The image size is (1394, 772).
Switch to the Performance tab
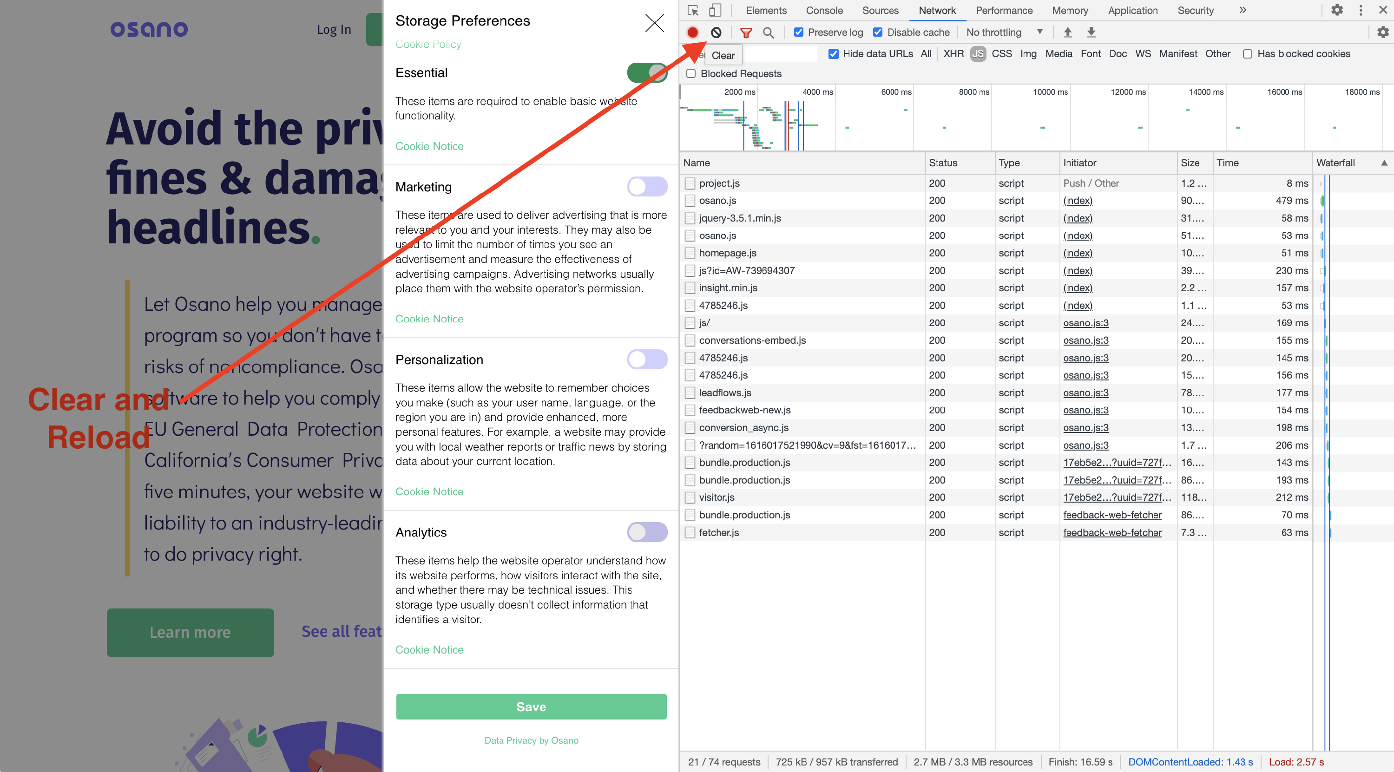[1004, 10]
